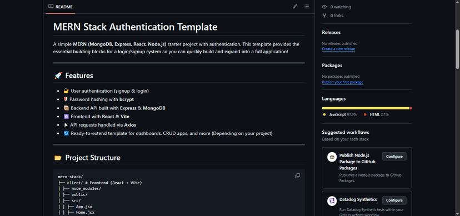Click the bold word Axios
This screenshot has width=460, height=216.
pos(130,125)
